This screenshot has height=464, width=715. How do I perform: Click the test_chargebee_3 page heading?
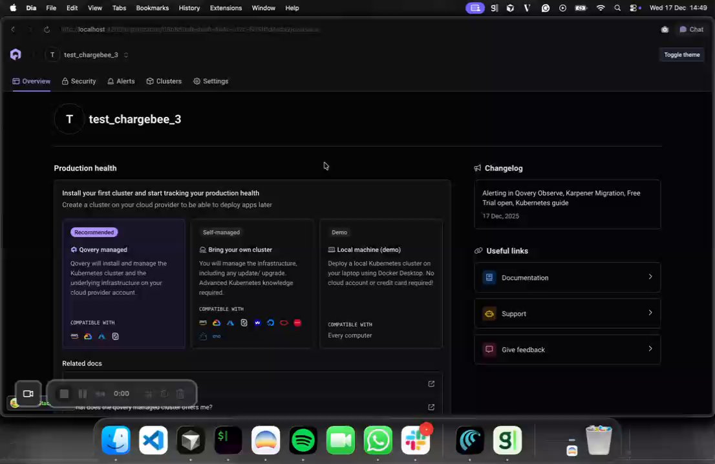pos(135,120)
